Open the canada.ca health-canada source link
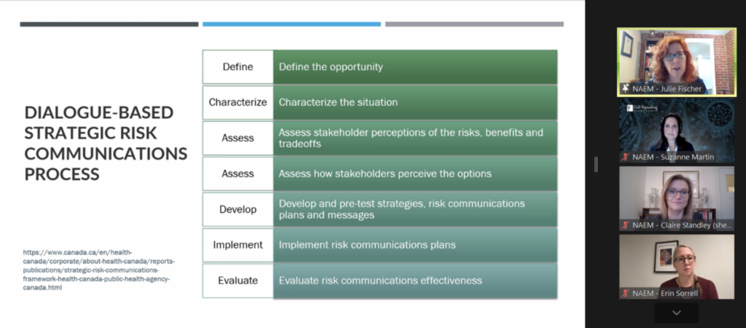 coord(98,270)
